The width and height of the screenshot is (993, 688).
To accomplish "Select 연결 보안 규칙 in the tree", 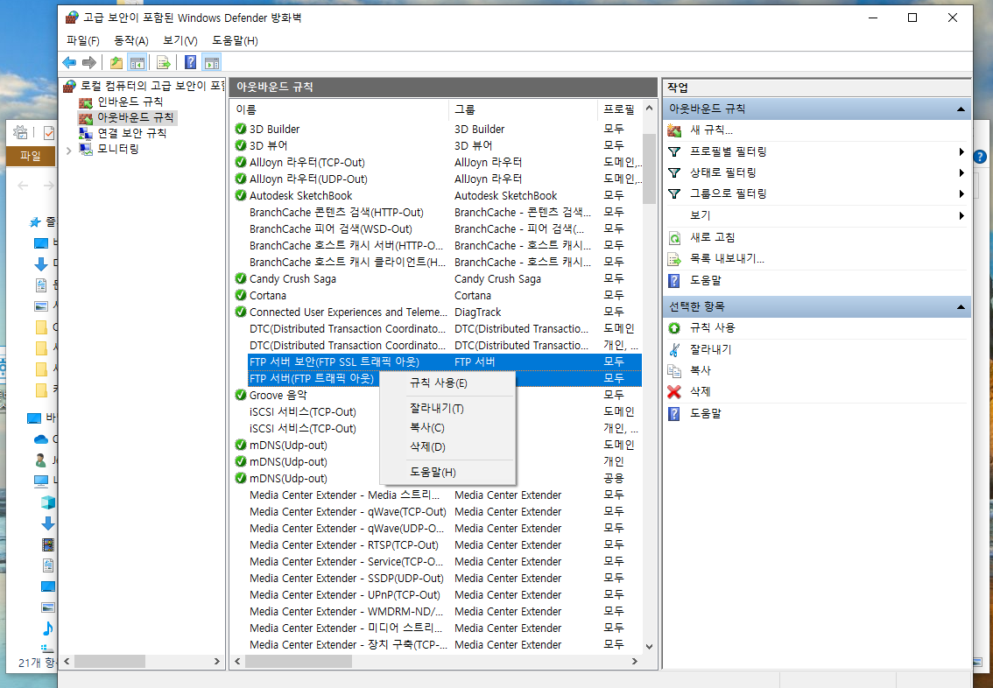I will point(131,133).
